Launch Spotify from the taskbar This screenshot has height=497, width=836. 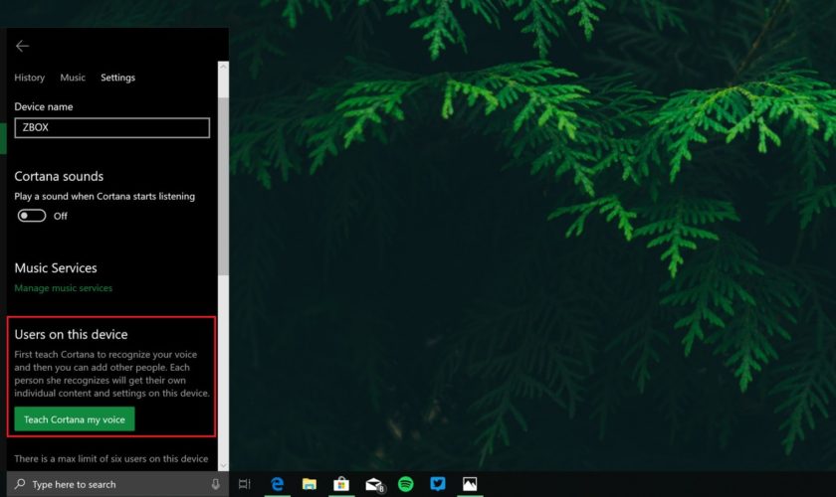(406, 484)
